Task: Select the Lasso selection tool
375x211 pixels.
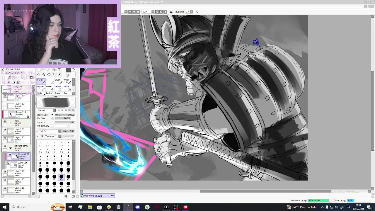Action: tap(44, 70)
